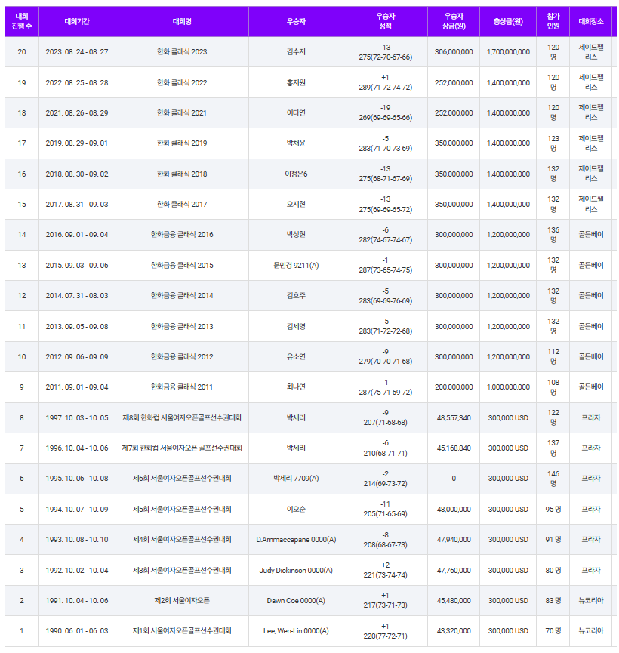Viewport: 619px width, 653px height.
Task: Select tournament name 한화 클래식 2017
Action: pyautogui.click(x=182, y=205)
